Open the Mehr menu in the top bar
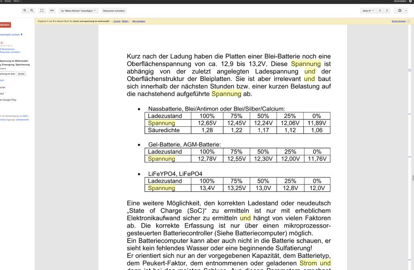 pos(17,1)
